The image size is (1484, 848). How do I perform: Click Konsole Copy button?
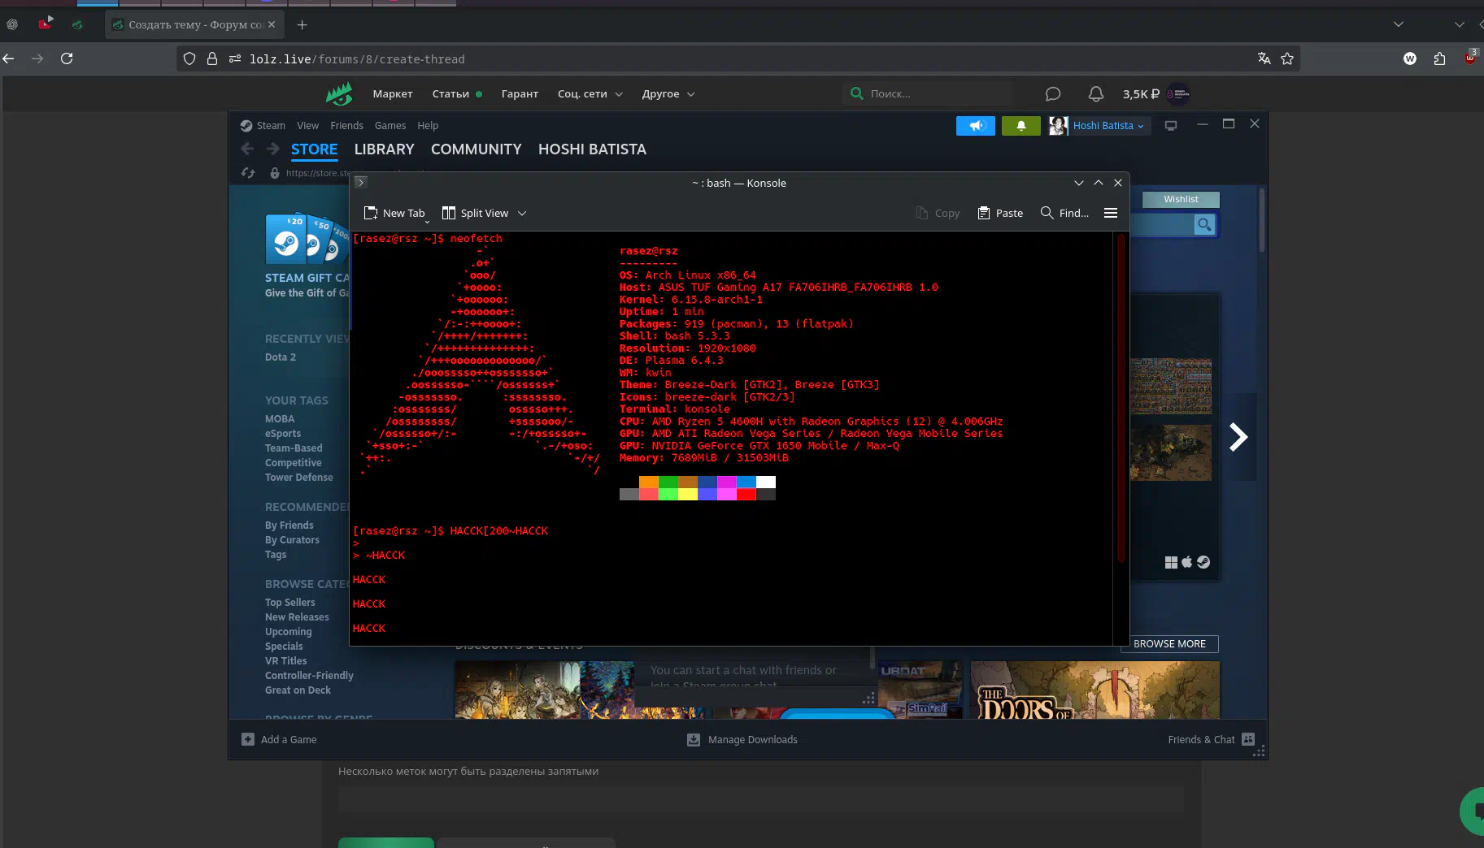tap(938, 213)
